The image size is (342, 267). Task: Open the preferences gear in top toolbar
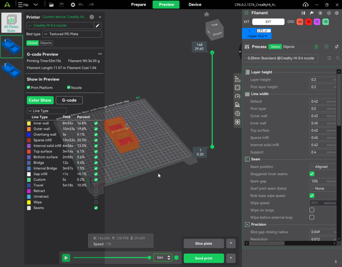[x=73, y=4]
